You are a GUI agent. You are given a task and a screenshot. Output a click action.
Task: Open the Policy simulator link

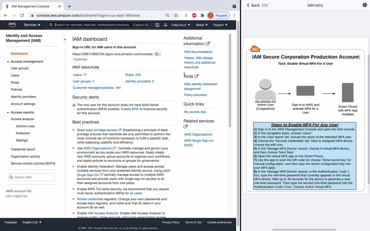[x=196, y=95]
